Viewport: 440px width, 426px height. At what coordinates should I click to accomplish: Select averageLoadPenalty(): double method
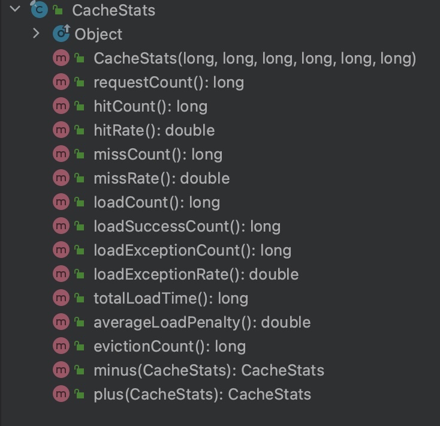(x=202, y=323)
